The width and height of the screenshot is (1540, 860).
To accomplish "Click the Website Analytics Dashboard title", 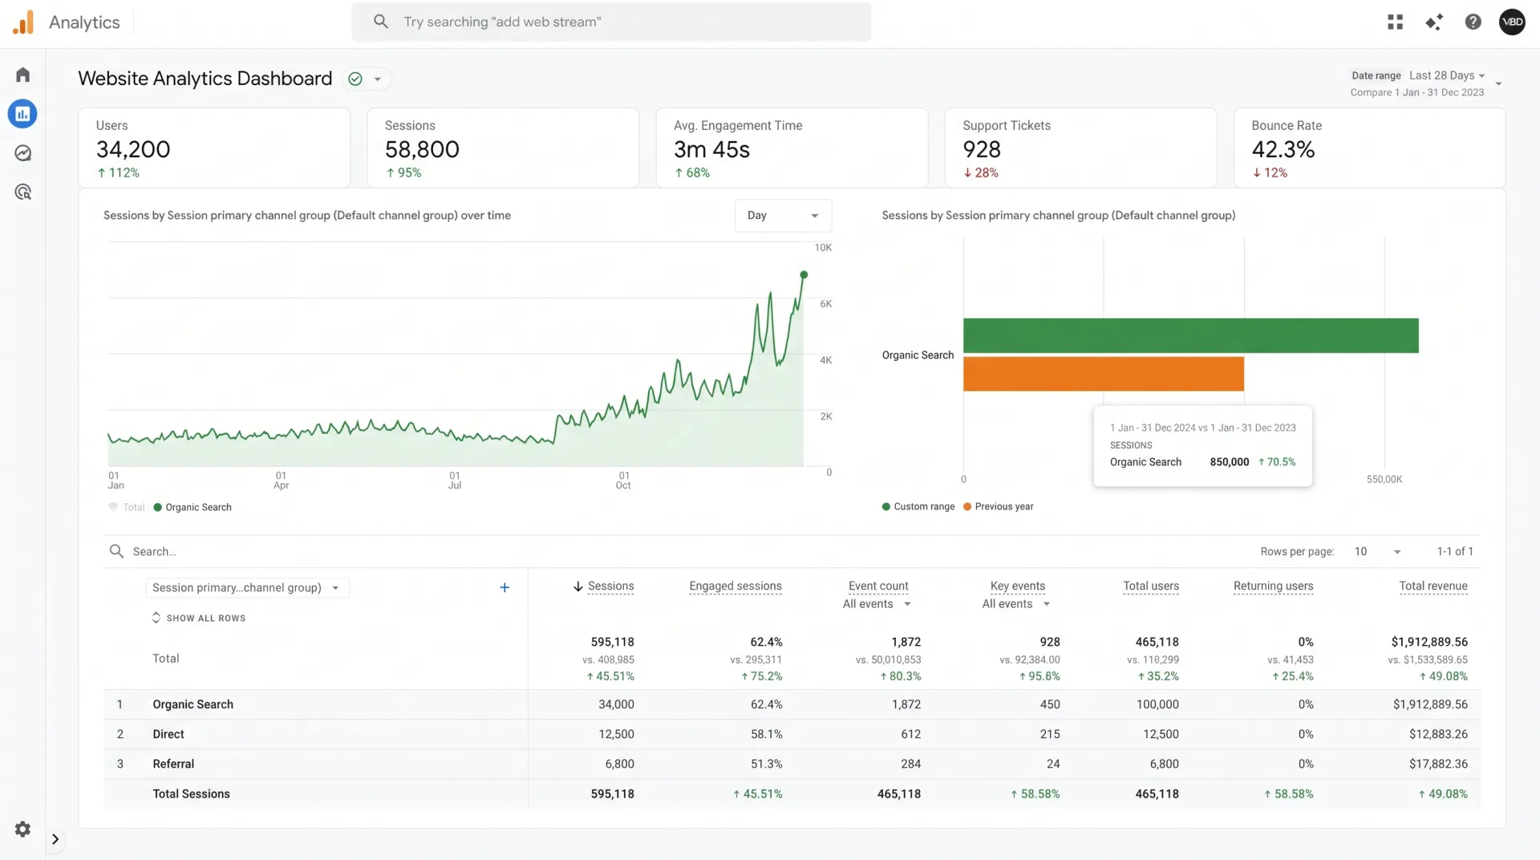I will click(205, 79).
